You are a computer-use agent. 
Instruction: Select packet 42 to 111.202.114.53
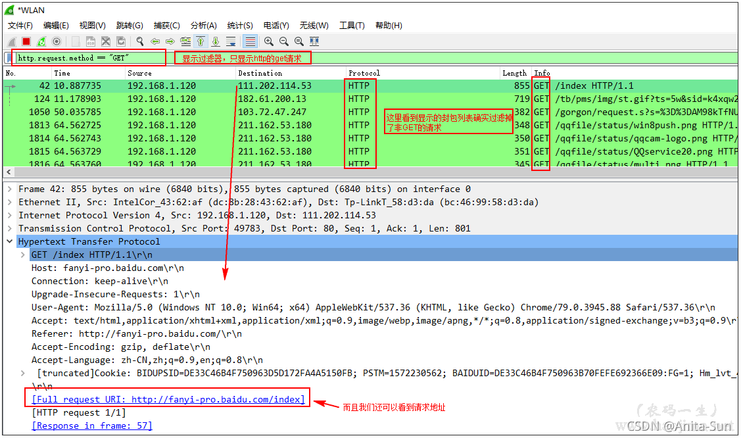pyautogui.click(x=371, y=85)
